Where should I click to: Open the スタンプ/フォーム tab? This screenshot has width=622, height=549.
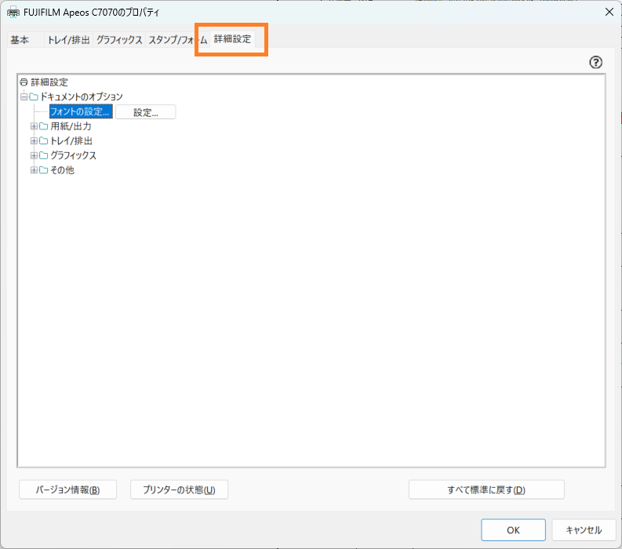tap(177, 40)
